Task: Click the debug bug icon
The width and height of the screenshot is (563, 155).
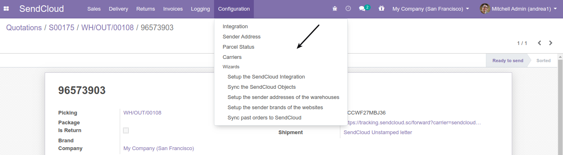Action: click(x=335, y=9)
